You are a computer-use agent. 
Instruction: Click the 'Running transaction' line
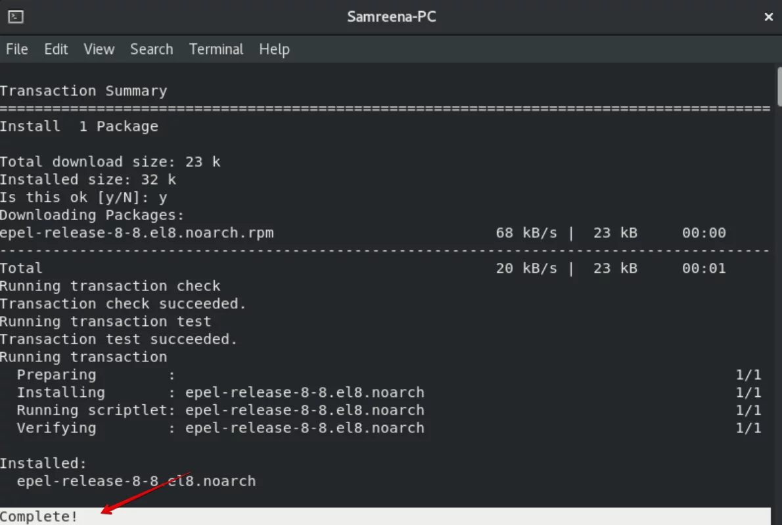coord(83,357)
